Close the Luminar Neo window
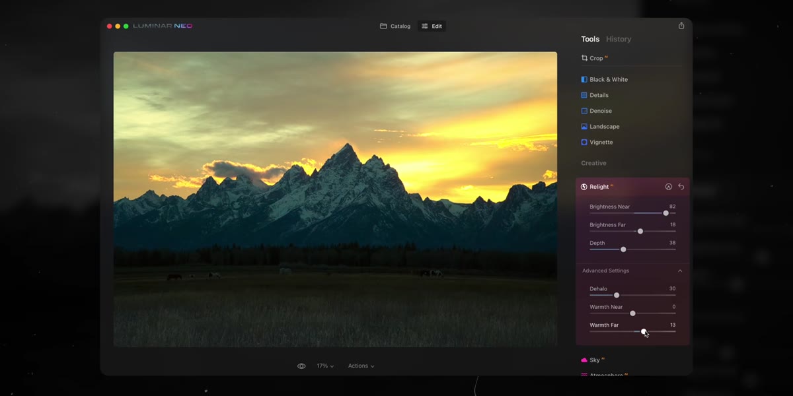The image size is (793, 396). (x=110, y=26)
